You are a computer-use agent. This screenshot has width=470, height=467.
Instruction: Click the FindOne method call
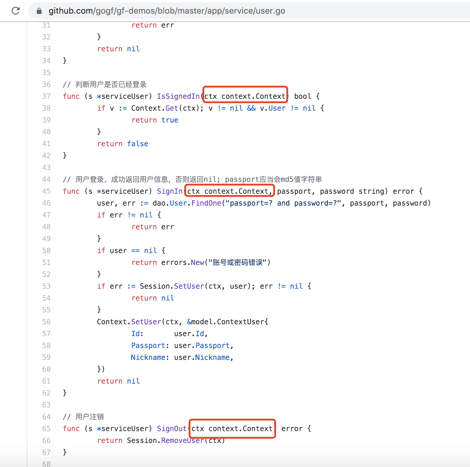pos(206,203)
